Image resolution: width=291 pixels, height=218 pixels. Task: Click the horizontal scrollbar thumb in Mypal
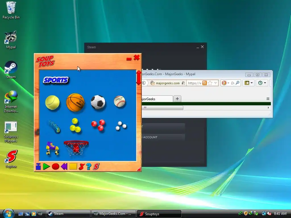pyautogui.click(x=162, y=108)
